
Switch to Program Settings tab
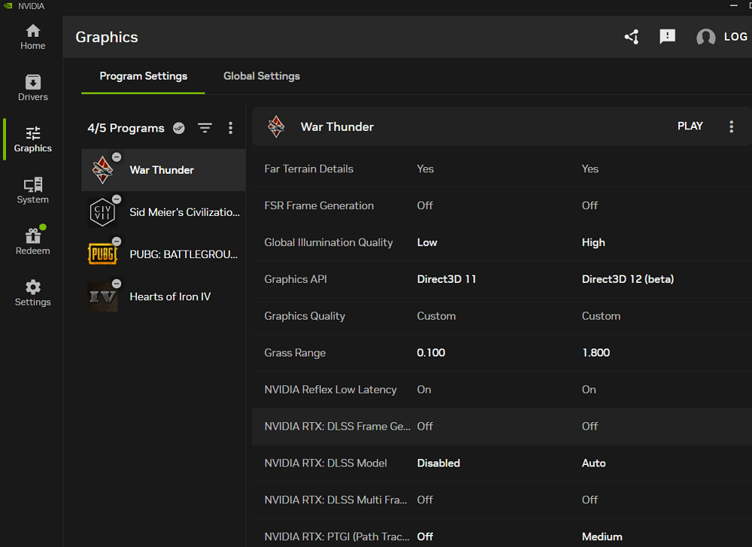click(144, 76)
